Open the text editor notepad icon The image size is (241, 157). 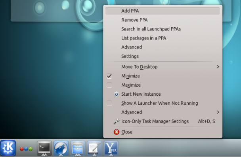[94, 148]
